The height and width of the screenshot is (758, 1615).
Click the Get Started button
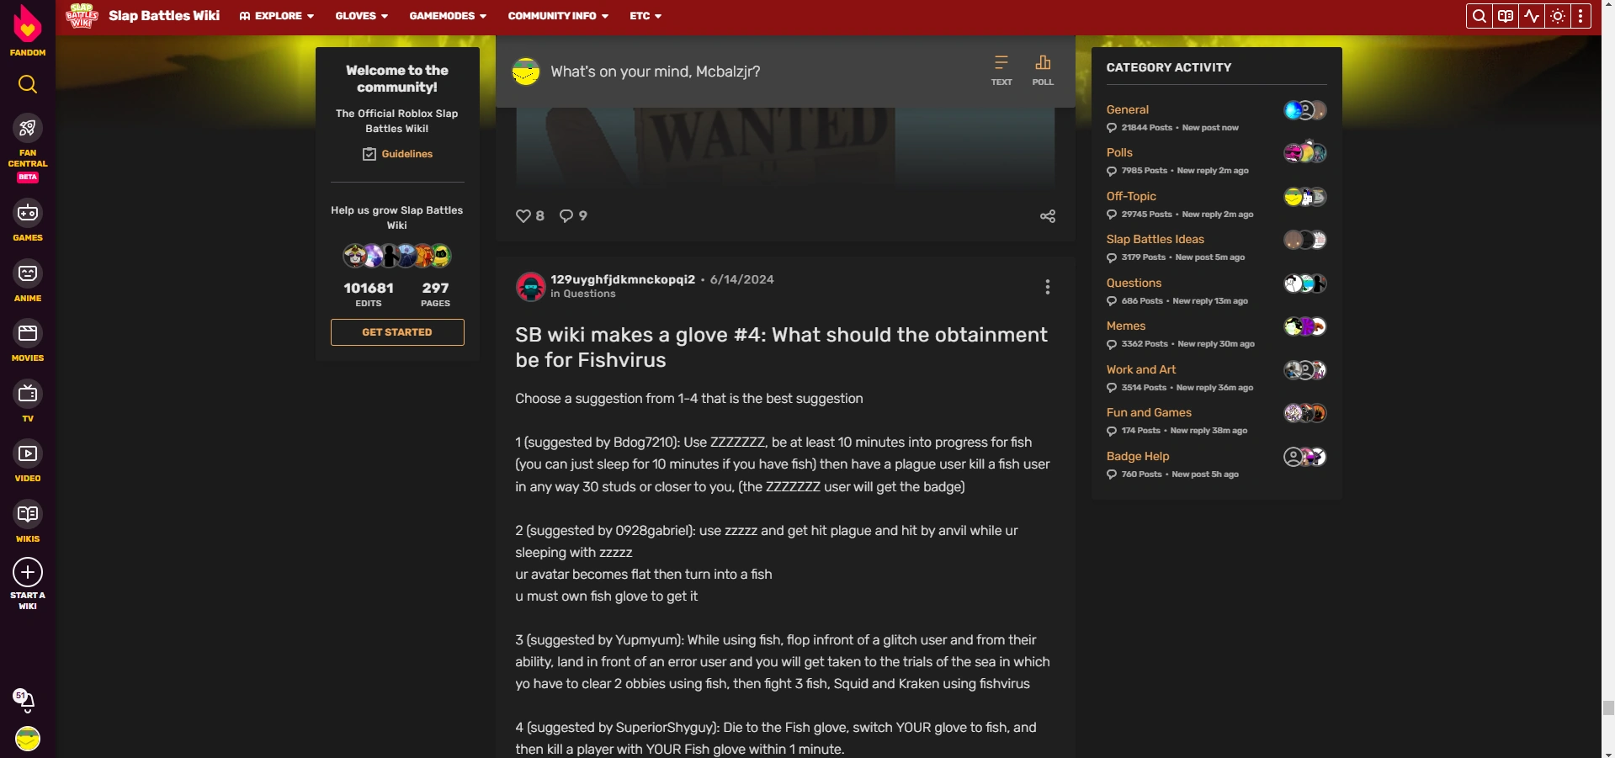[x=397, y=332]
